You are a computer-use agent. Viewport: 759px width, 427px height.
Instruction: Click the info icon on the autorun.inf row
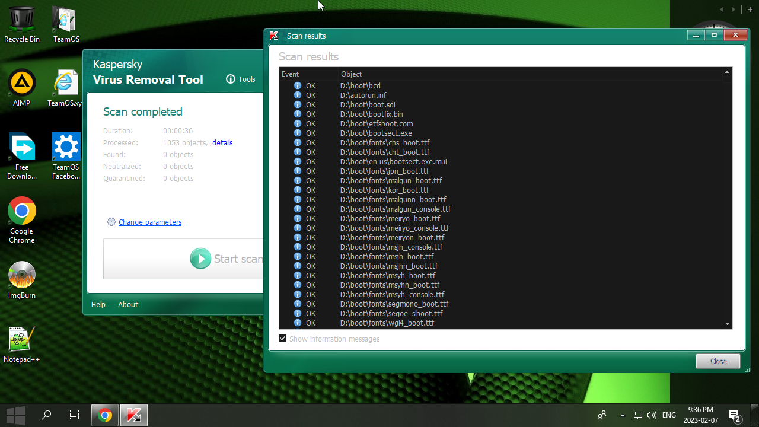click(x=298, y=95)
